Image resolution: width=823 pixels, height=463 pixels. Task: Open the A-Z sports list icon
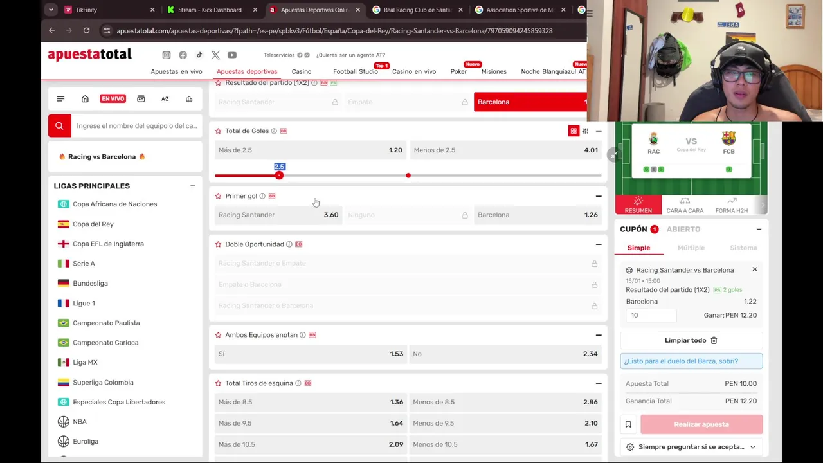click(x=165, y=99)
